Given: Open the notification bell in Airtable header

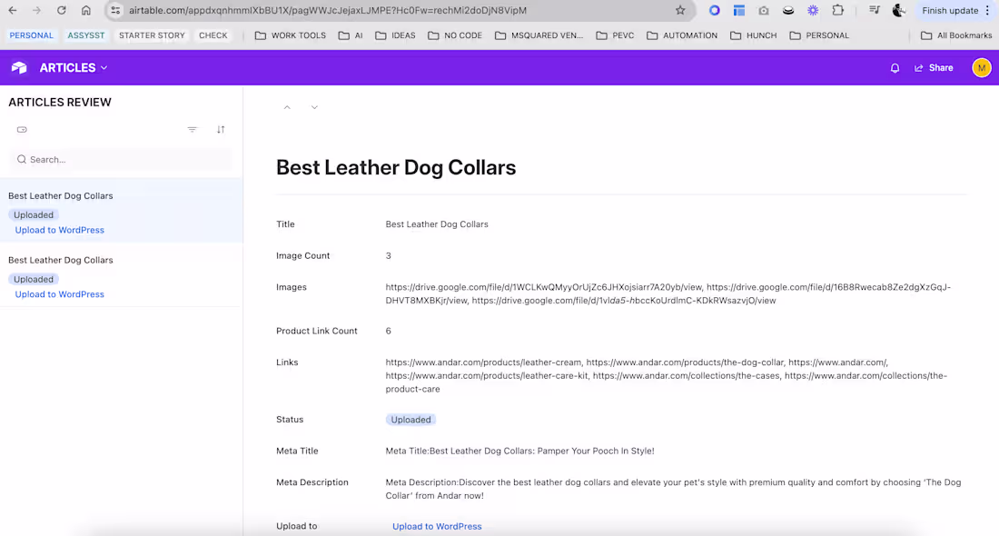Looking at the screenshot, I should click(895, 67).
